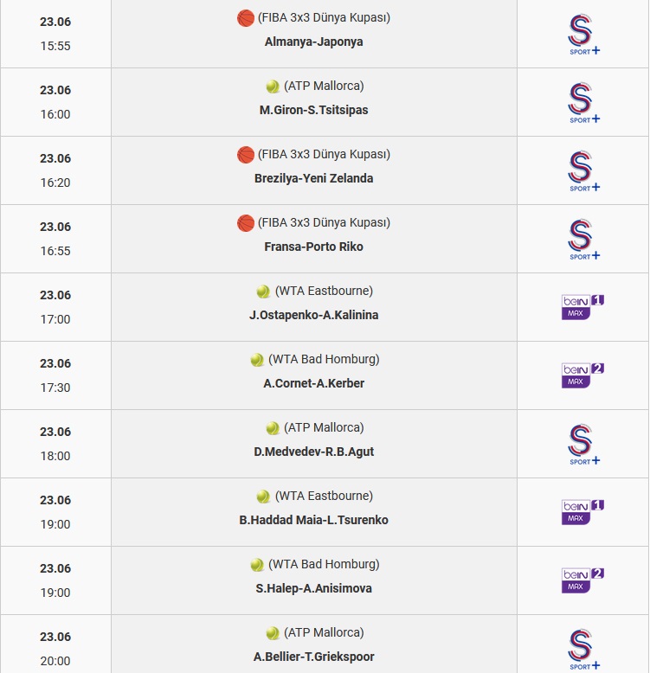Click the S Sport+ logo for Almanya-Japonya
650x673 pixels.
[x=583, y=35]
